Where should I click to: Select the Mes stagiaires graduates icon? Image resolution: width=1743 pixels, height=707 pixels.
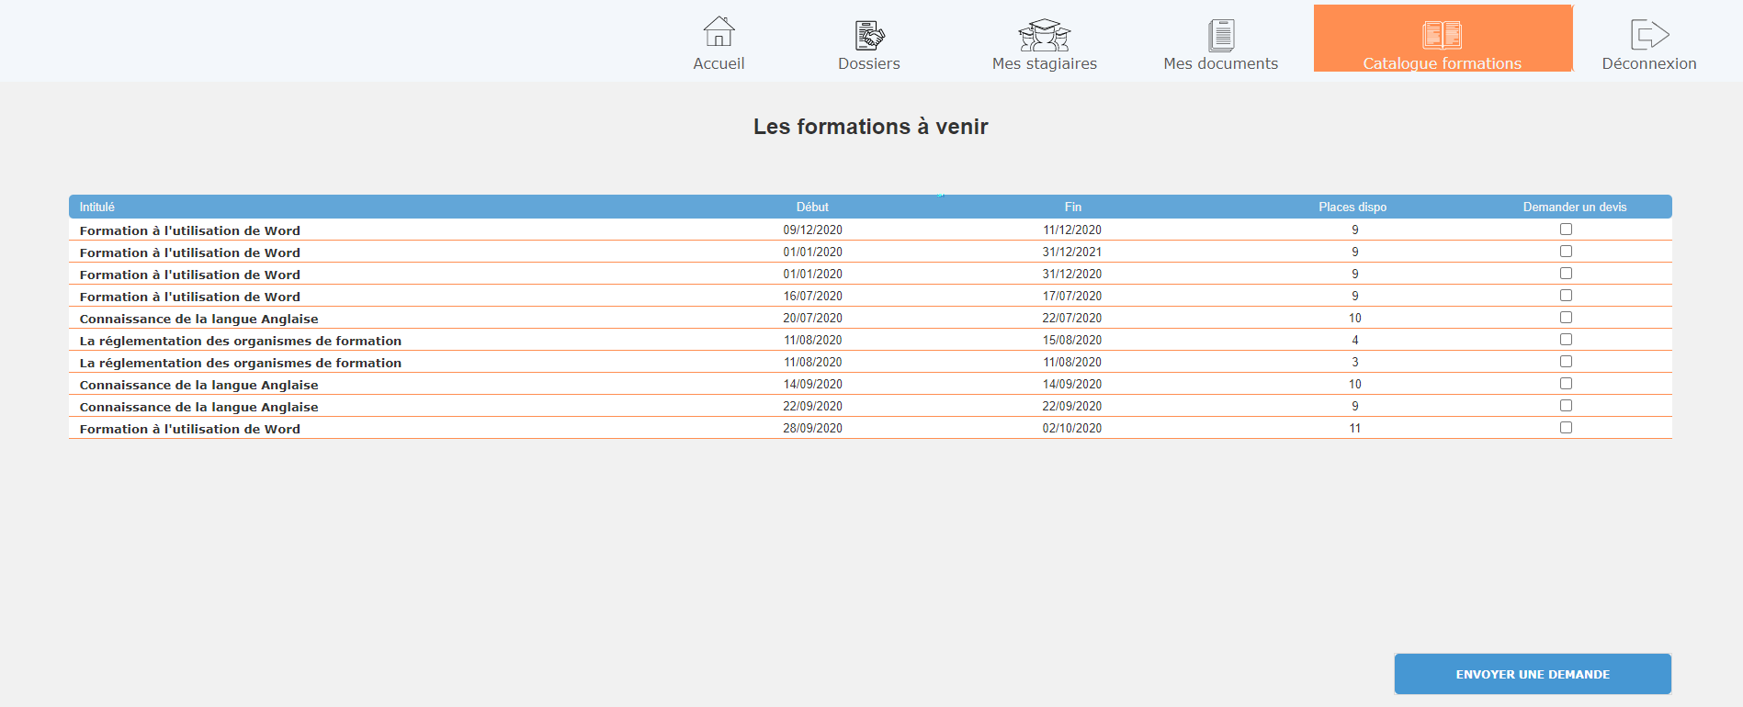click(1044, 35)
